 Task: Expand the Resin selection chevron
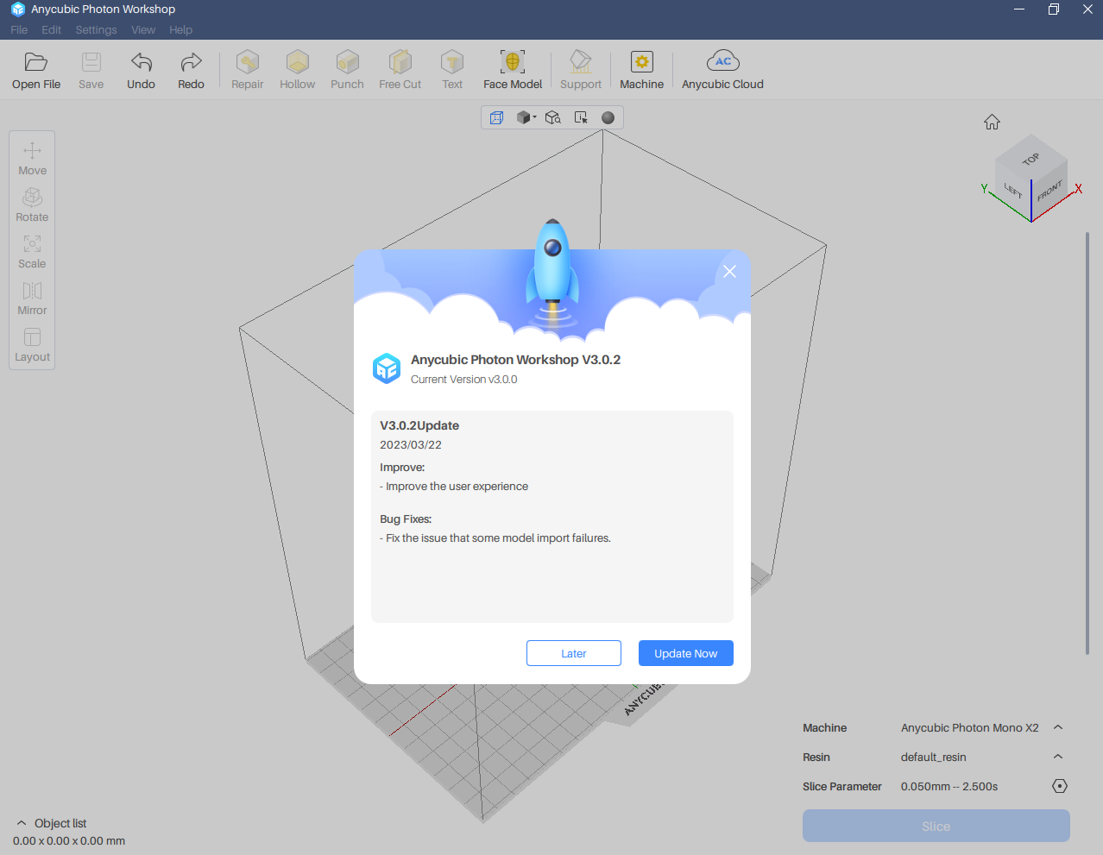1058,757
